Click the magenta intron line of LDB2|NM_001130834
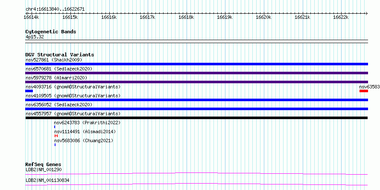Viewport: 380px width, 190px height. point(196,184)
